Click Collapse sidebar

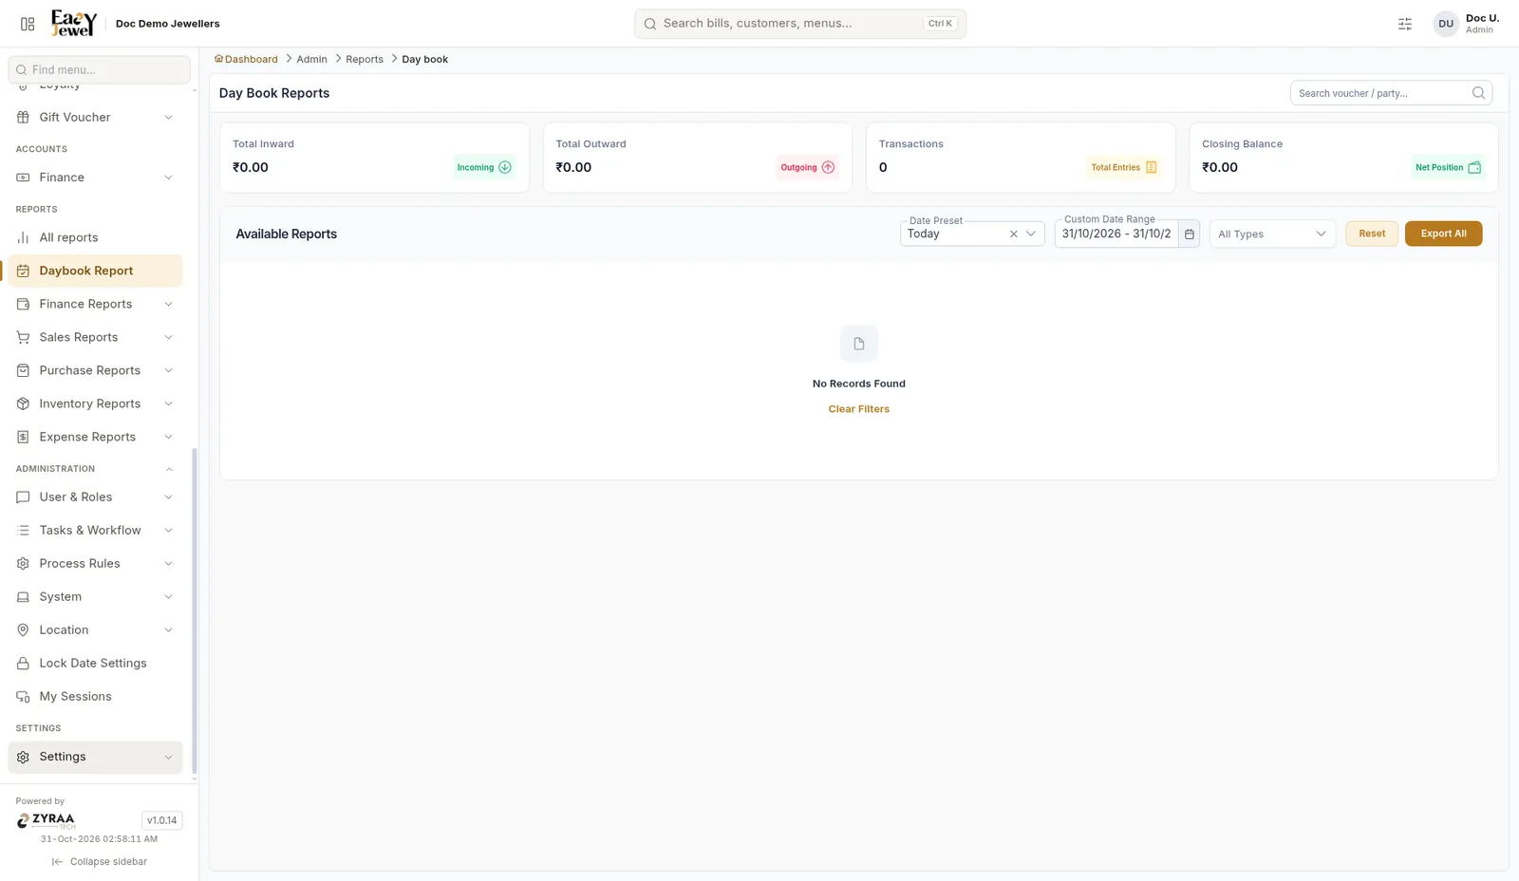pyautogui.click(x=100, y=862)
